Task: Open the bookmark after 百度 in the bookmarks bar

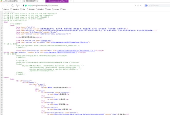Action: tap(31, 9)
